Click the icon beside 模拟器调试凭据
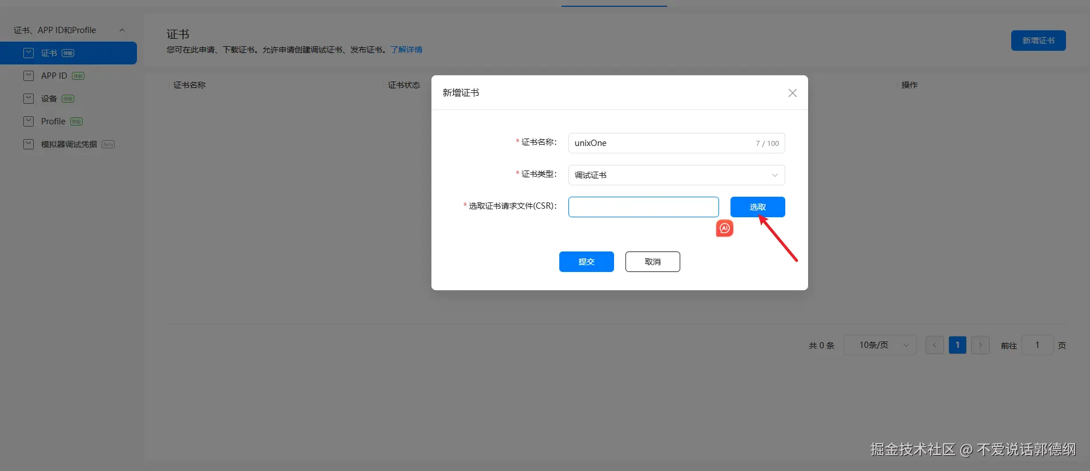The width and height of the screenshot is (1090, 471). pos(29,144)
